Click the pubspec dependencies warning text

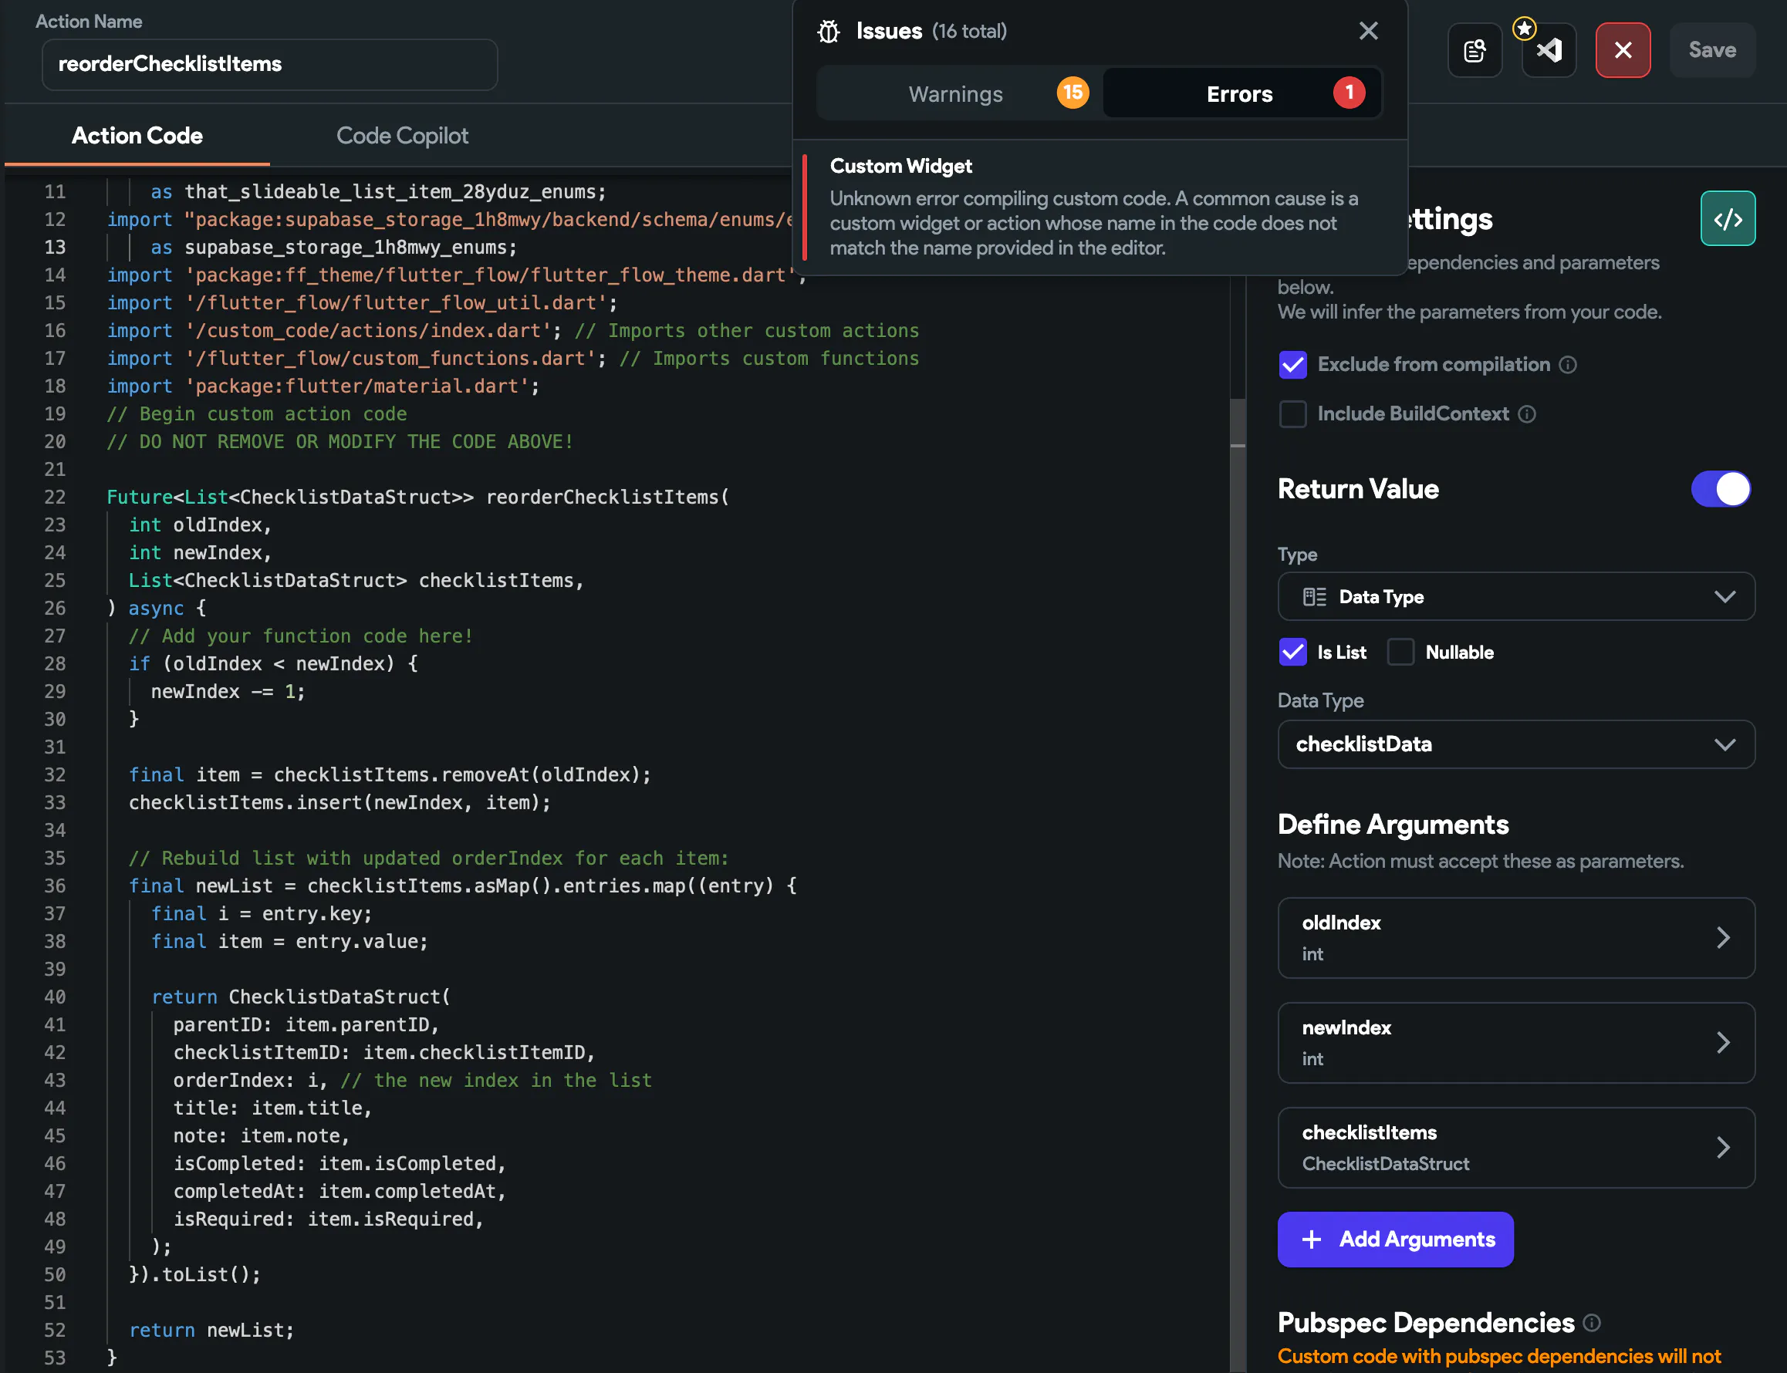click(1499, 1356)
